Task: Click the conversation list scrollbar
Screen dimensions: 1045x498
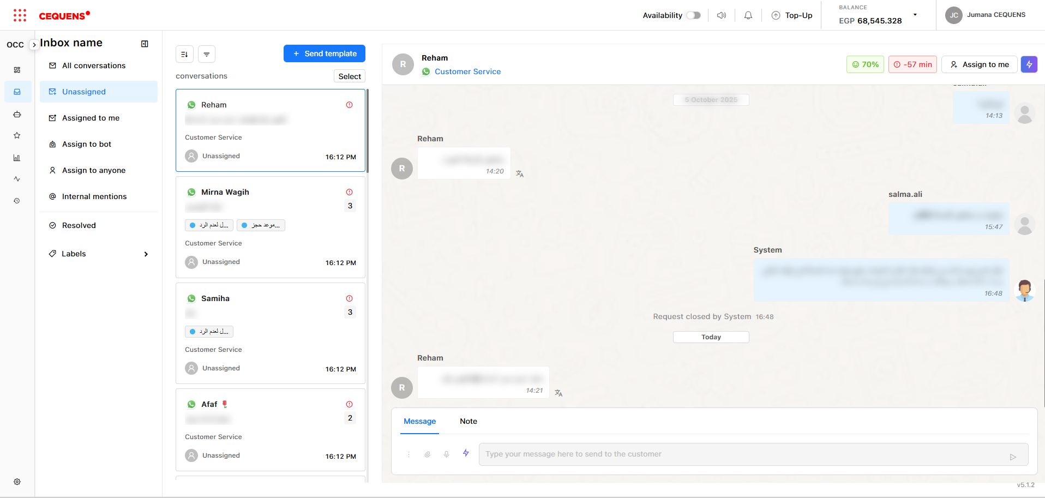Action: point(368,131)
